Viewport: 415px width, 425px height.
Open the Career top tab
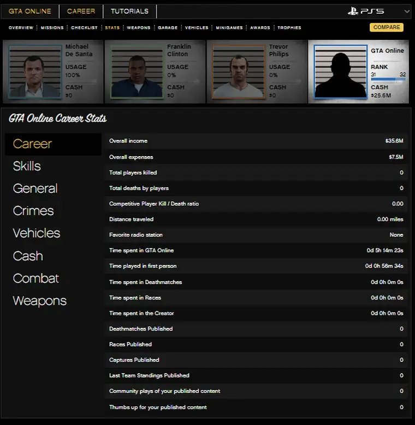pos(81,11)
